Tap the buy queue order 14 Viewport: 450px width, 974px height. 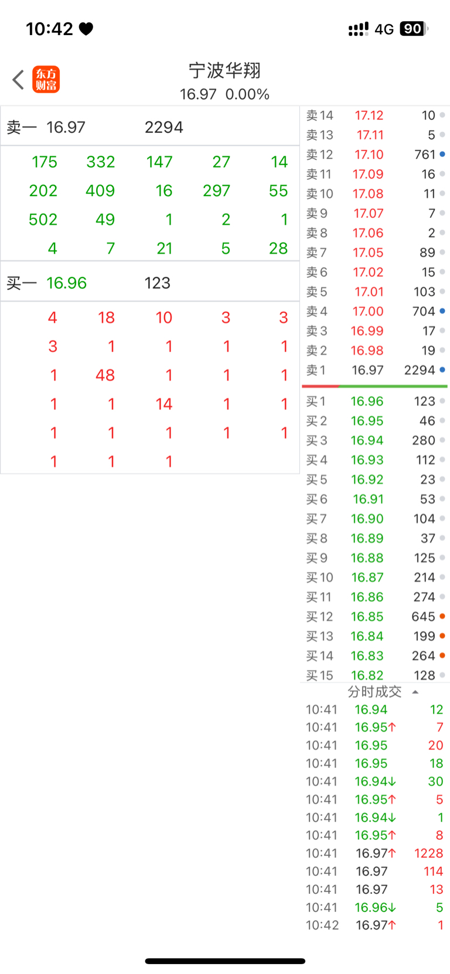[x=163, y=404]
